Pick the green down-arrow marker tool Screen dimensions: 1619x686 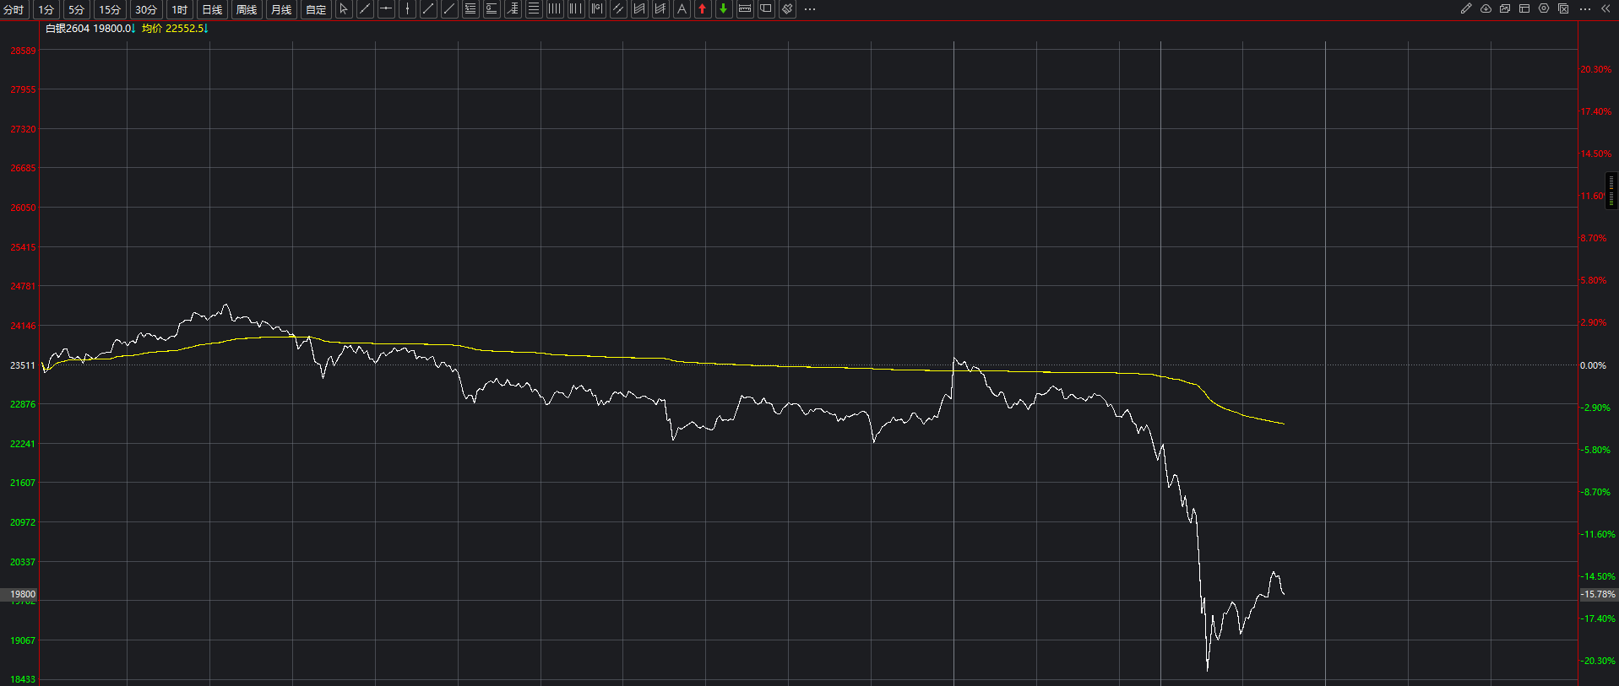(724, 9)
